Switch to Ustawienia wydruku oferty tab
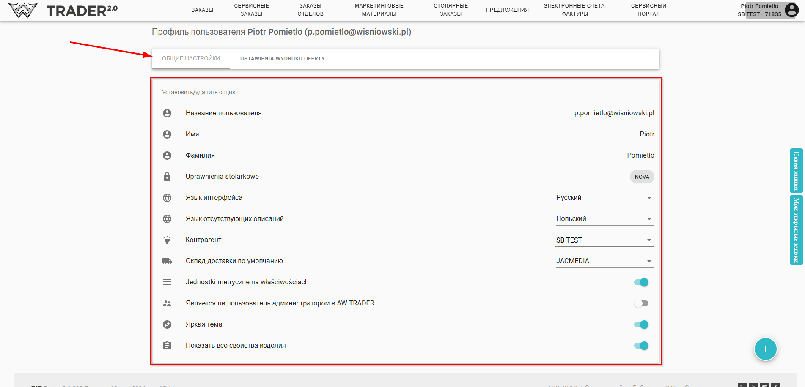The width and height of the screenshot is (805, 387). pyautogui.click(x=283, y=59)
